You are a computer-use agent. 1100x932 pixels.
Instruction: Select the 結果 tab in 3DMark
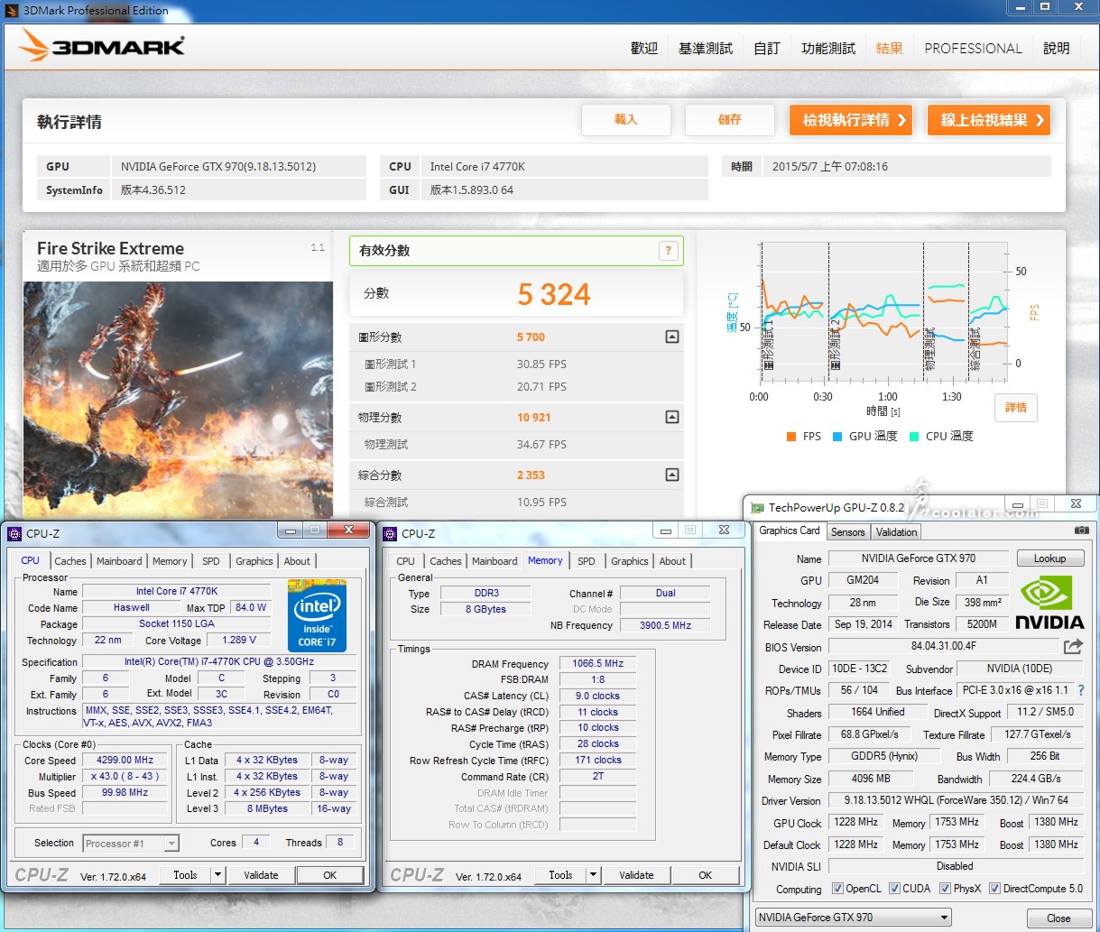click(890, 48)
